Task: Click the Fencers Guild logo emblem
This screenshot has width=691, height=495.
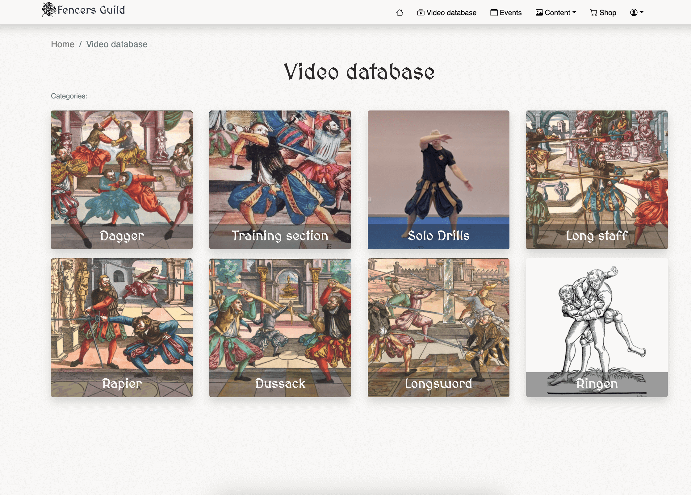Action: (48, 10)
